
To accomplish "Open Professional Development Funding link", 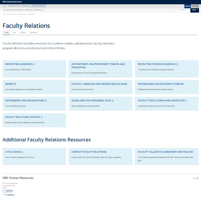I will point(161,84).
